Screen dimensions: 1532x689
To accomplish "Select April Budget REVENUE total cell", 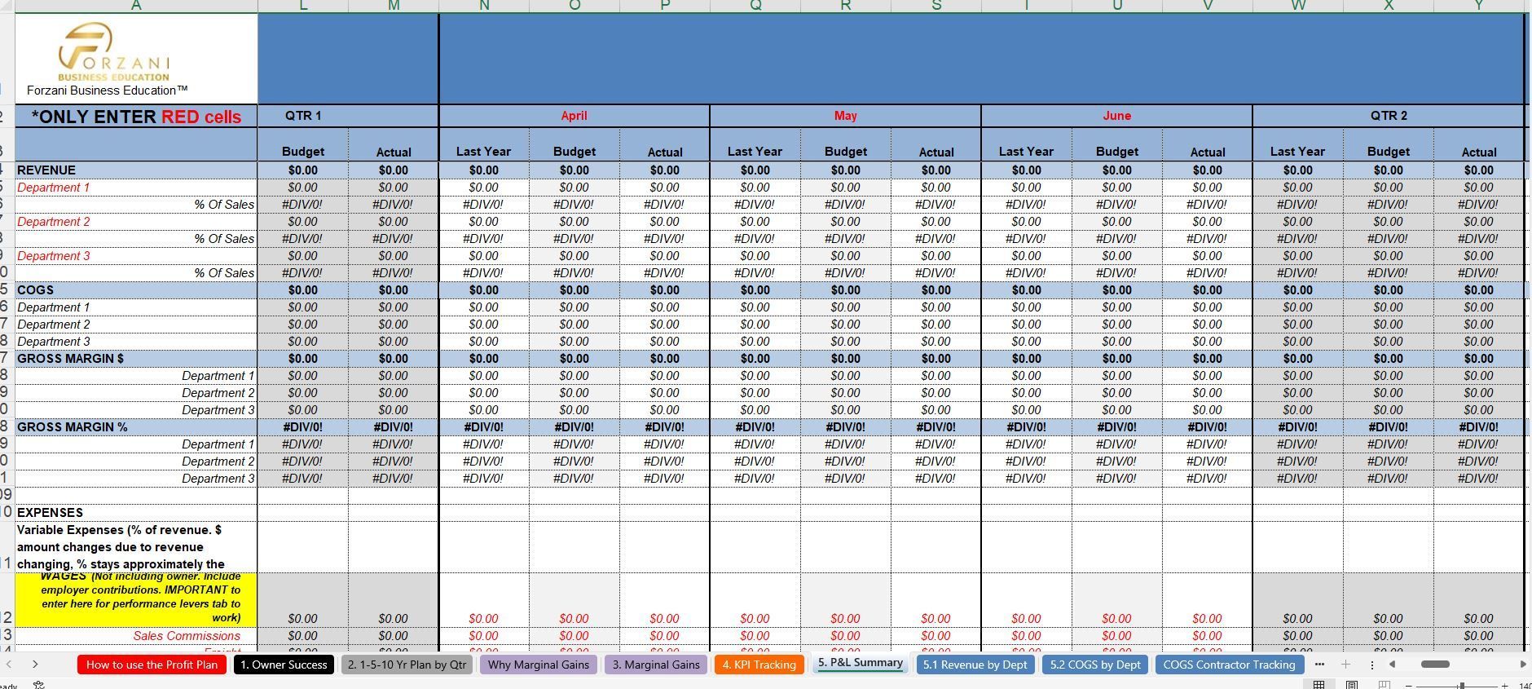I will coord(574,170).
